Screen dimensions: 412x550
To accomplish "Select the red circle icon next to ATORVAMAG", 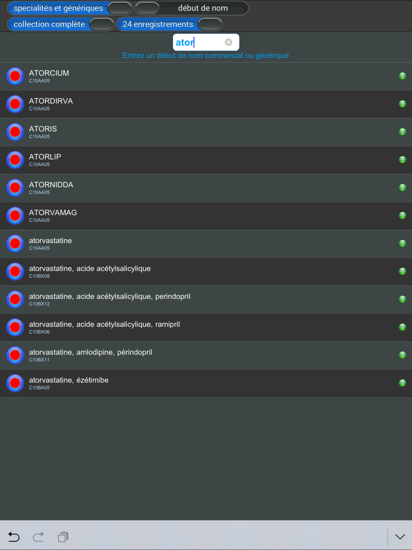I will pos(15,216).
